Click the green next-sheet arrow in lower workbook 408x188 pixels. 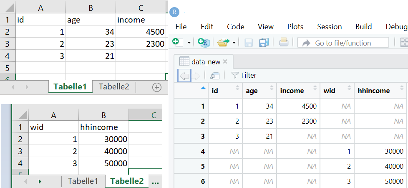click(x=40, y=181)
